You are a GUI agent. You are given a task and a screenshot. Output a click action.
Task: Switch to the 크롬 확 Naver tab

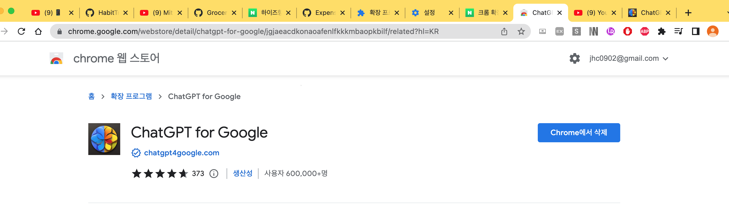point(486,13)
